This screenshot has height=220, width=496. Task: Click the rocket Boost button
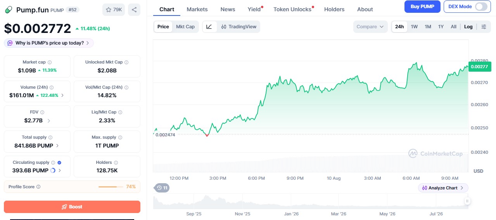tap(72, 207)
